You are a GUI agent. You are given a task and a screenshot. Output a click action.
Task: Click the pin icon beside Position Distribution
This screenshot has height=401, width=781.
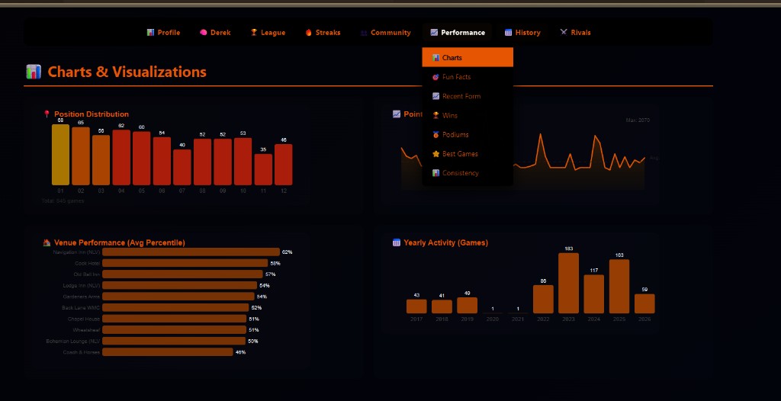[x=47, y=114]
